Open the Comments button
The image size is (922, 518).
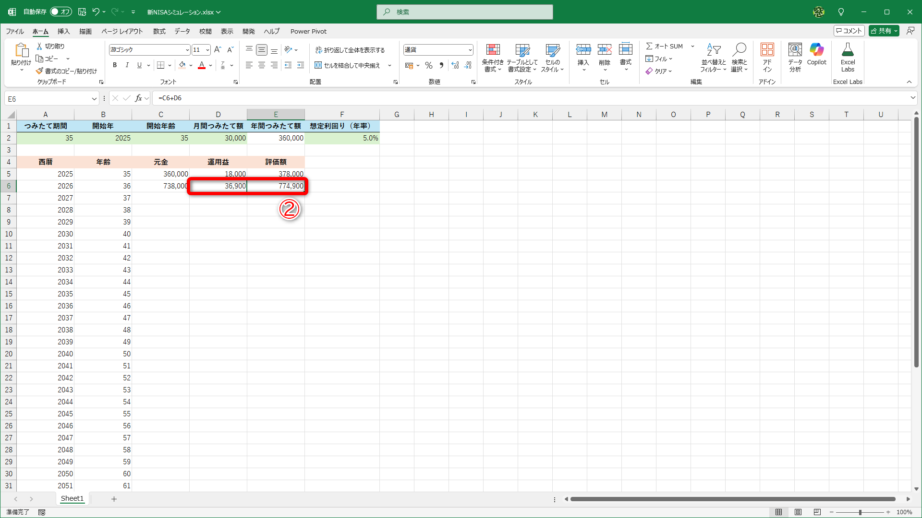(x=849, y=31)
